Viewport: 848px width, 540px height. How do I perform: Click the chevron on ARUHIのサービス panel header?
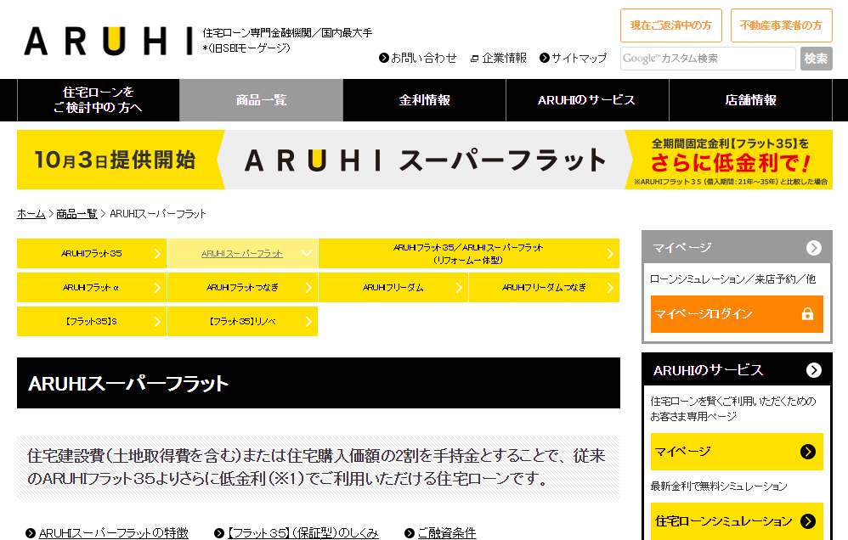(814, 369)
